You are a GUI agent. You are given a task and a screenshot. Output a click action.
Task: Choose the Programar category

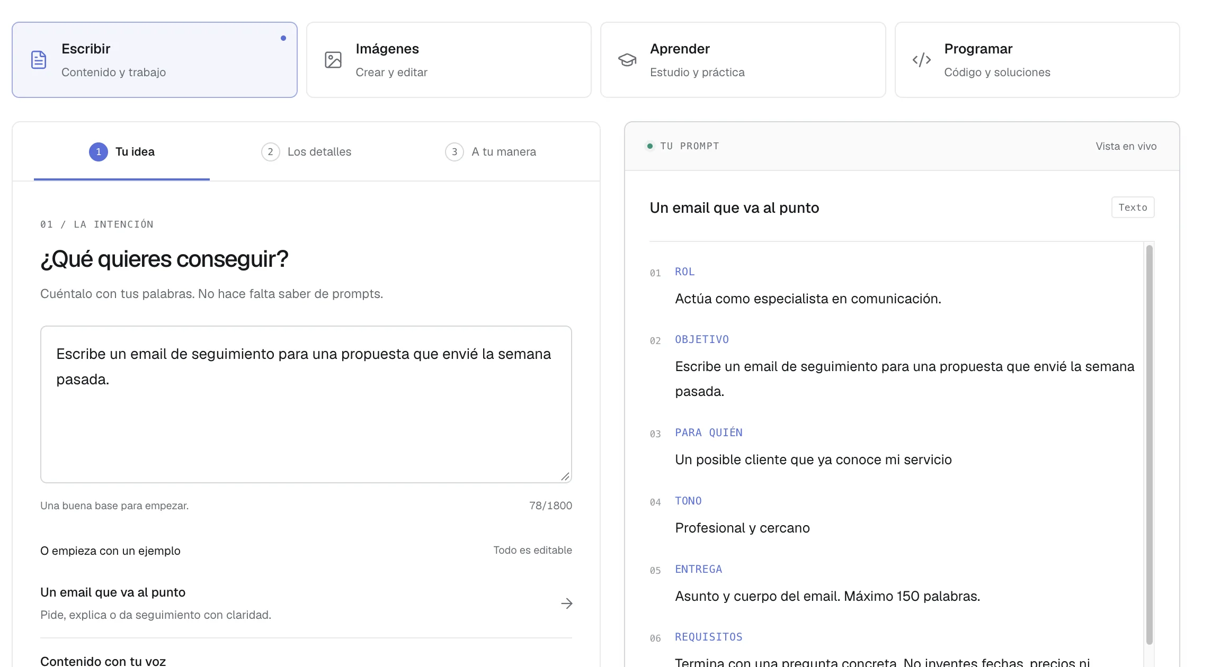[x=1037, y=60]
